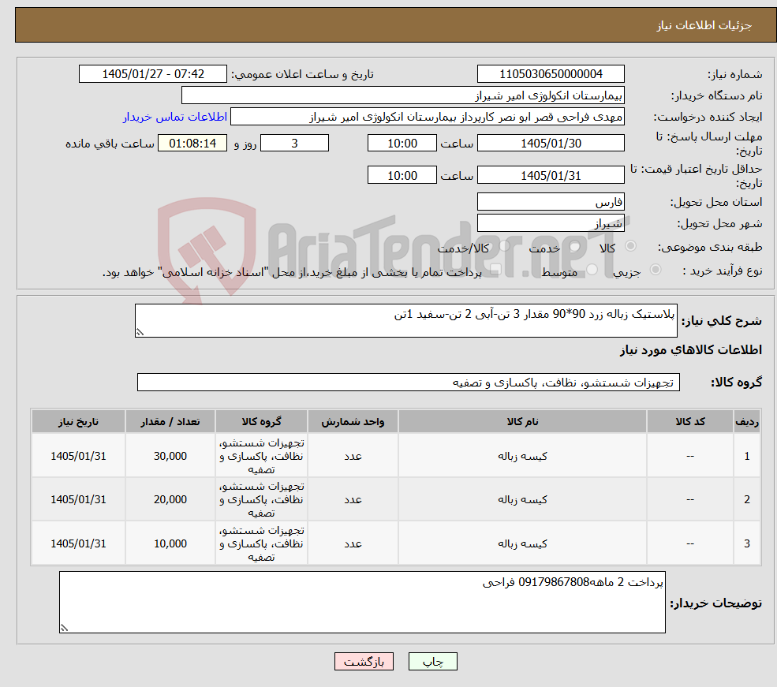
Task: Click the announcement date field 1405/01/27 - 07:42
Action: point(152,74)
